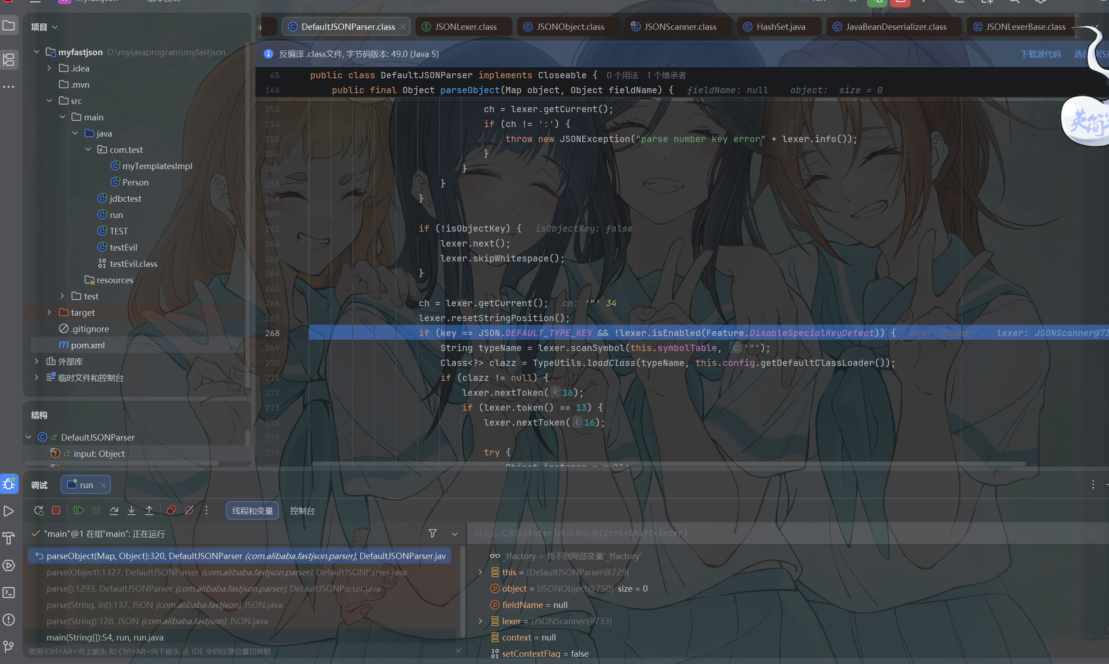Screen dimensions: 1109x664
Task: Expand the target folder
Action: click(x=49, y=313)
